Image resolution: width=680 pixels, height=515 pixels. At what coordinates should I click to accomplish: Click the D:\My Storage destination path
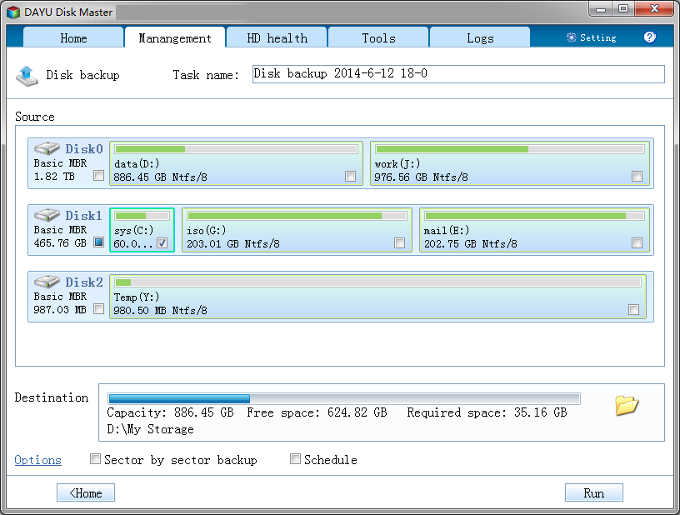[151, 429]
